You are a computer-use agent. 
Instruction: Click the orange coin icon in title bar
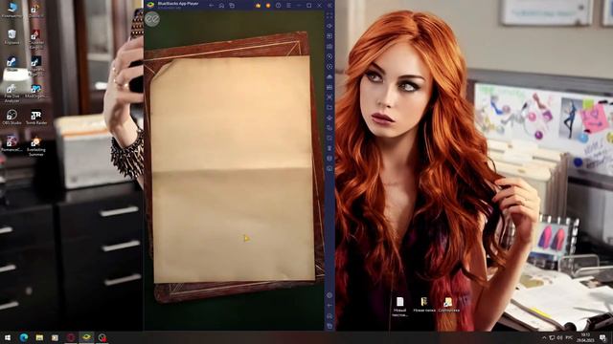click(x=268, y=6)
